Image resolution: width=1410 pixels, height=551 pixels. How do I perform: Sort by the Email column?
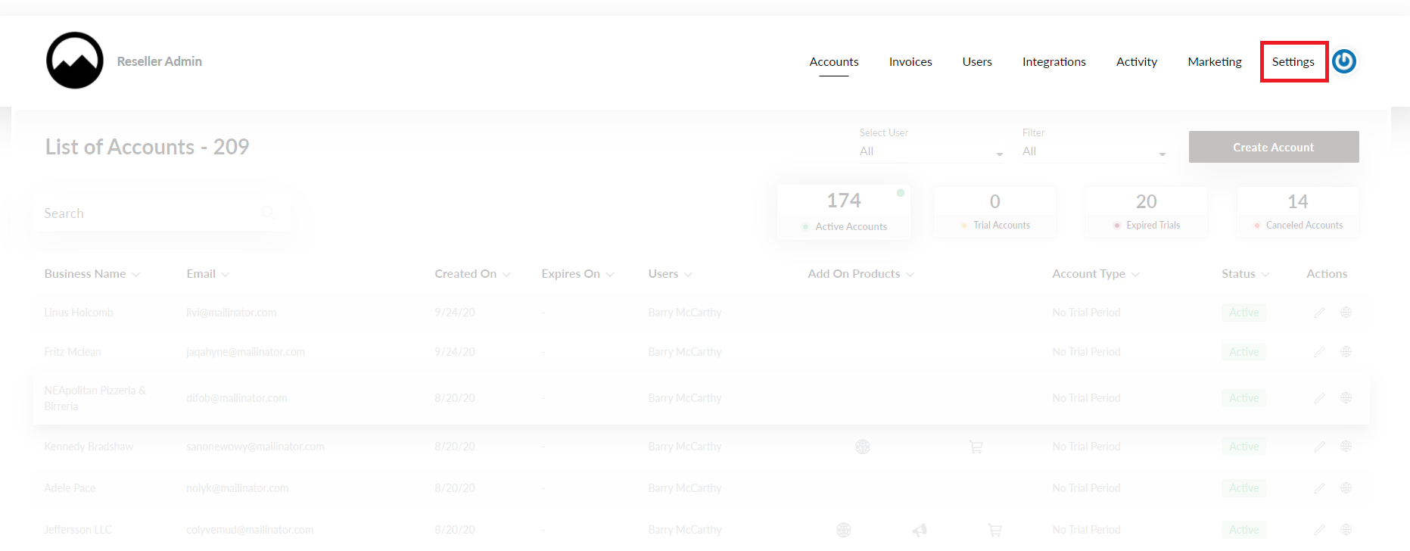[208, 274]
